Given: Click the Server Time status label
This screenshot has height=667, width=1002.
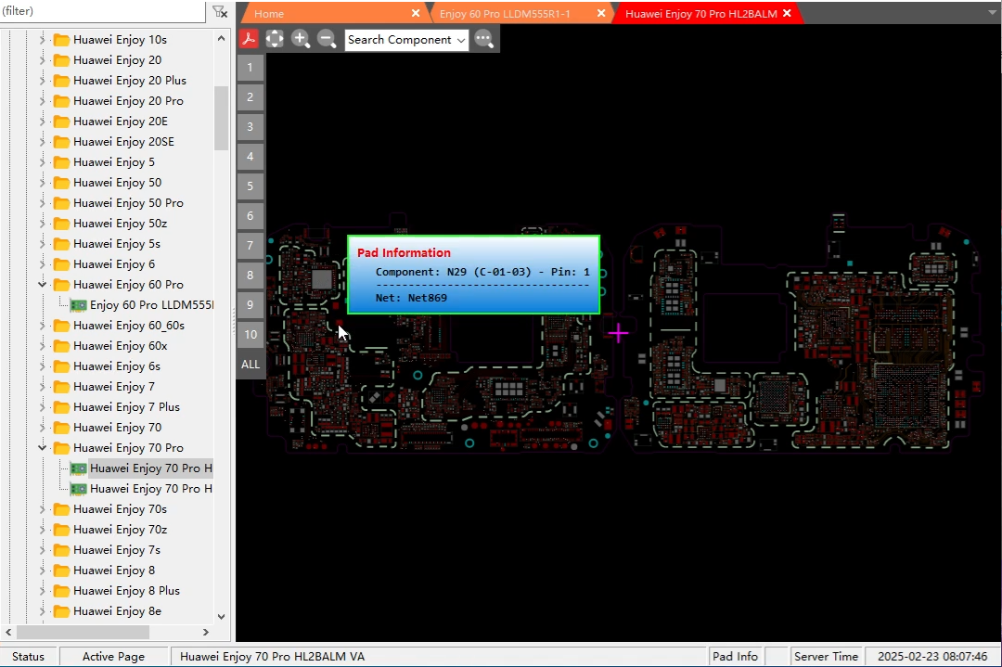Looking at the screenshot, I should [x=826, y=656].
